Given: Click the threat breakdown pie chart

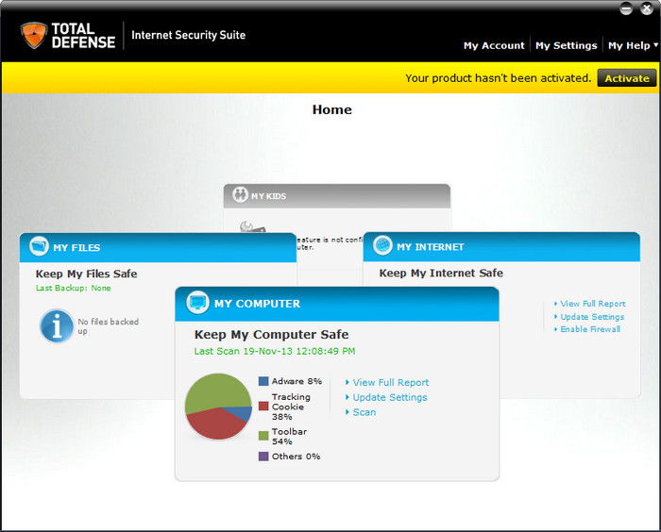Looking at the screenshot, I should 218,407.
